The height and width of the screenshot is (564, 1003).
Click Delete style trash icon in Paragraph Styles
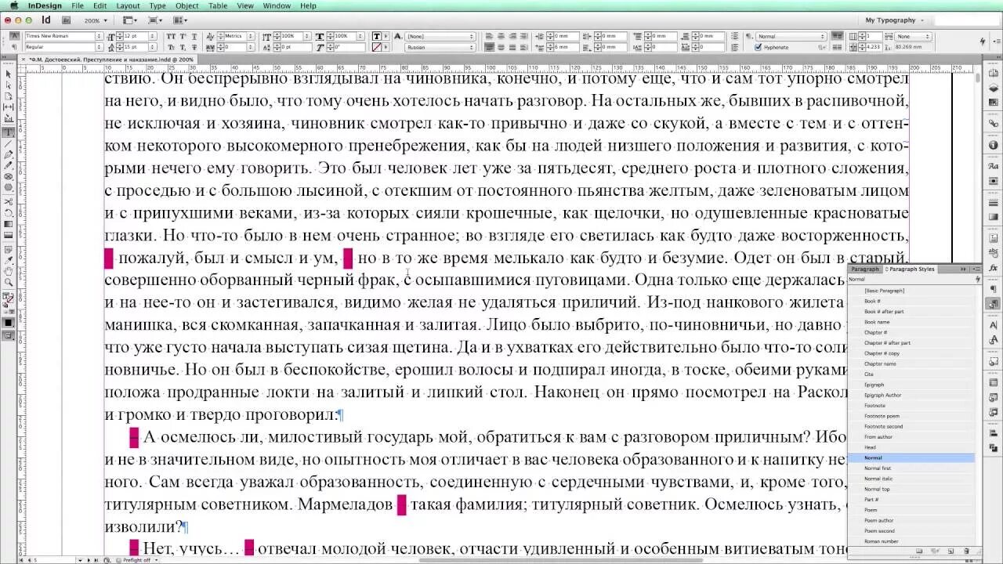tap(966, 551)
